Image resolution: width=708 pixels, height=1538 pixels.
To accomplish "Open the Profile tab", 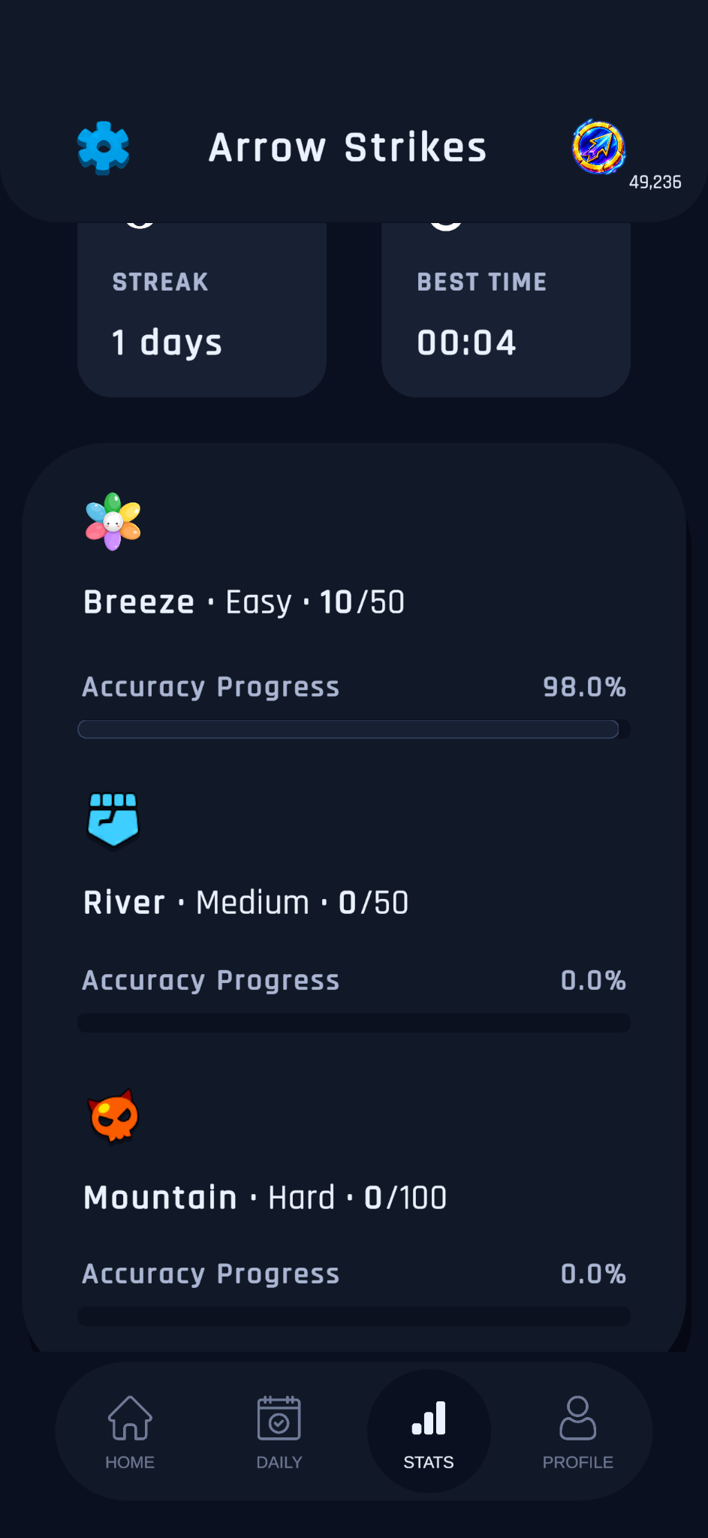I will click(578, 1432).
